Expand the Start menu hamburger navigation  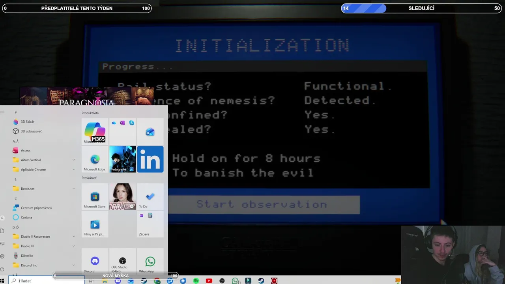coord(2,113)
